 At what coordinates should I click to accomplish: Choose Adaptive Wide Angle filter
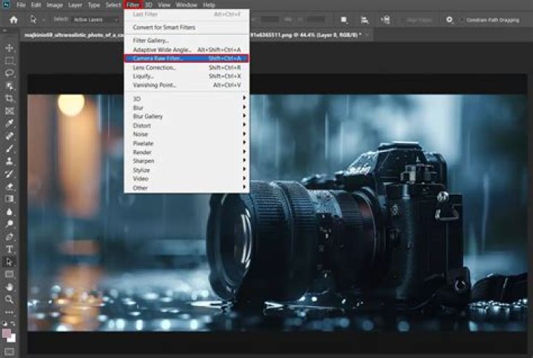pos(187,50)
